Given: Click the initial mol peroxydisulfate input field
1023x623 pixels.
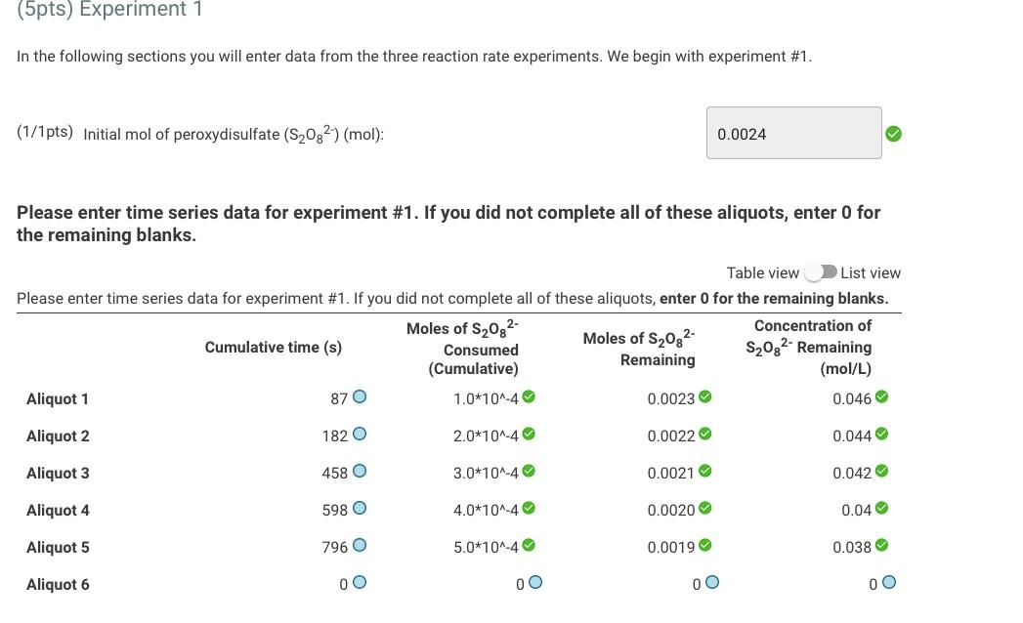Looking at the screenshot, I should coord(793,133).
